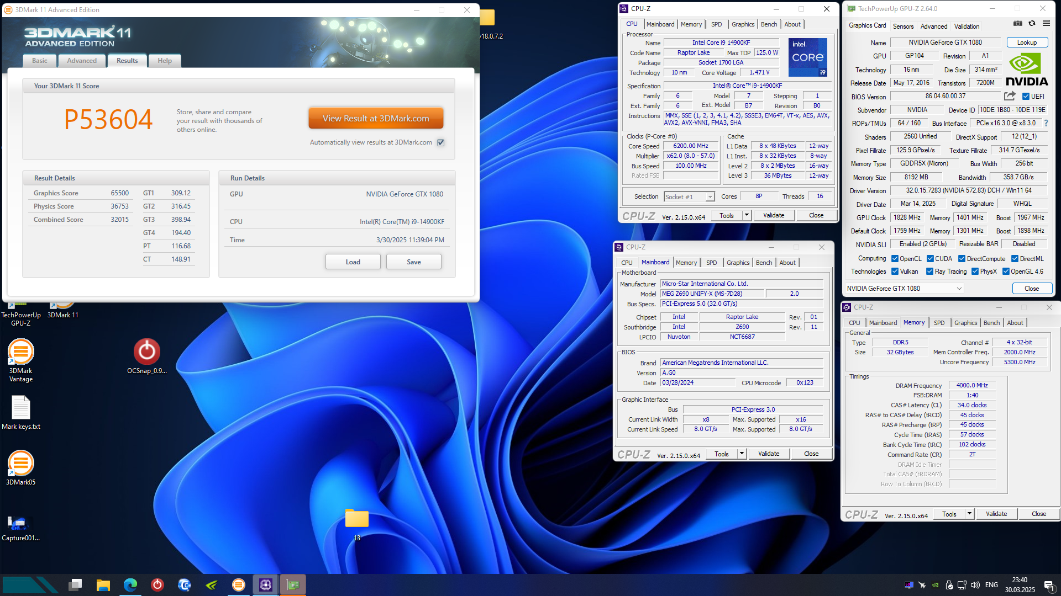Switch to Advanced tab in 3DMark 11

coord(82,61)
